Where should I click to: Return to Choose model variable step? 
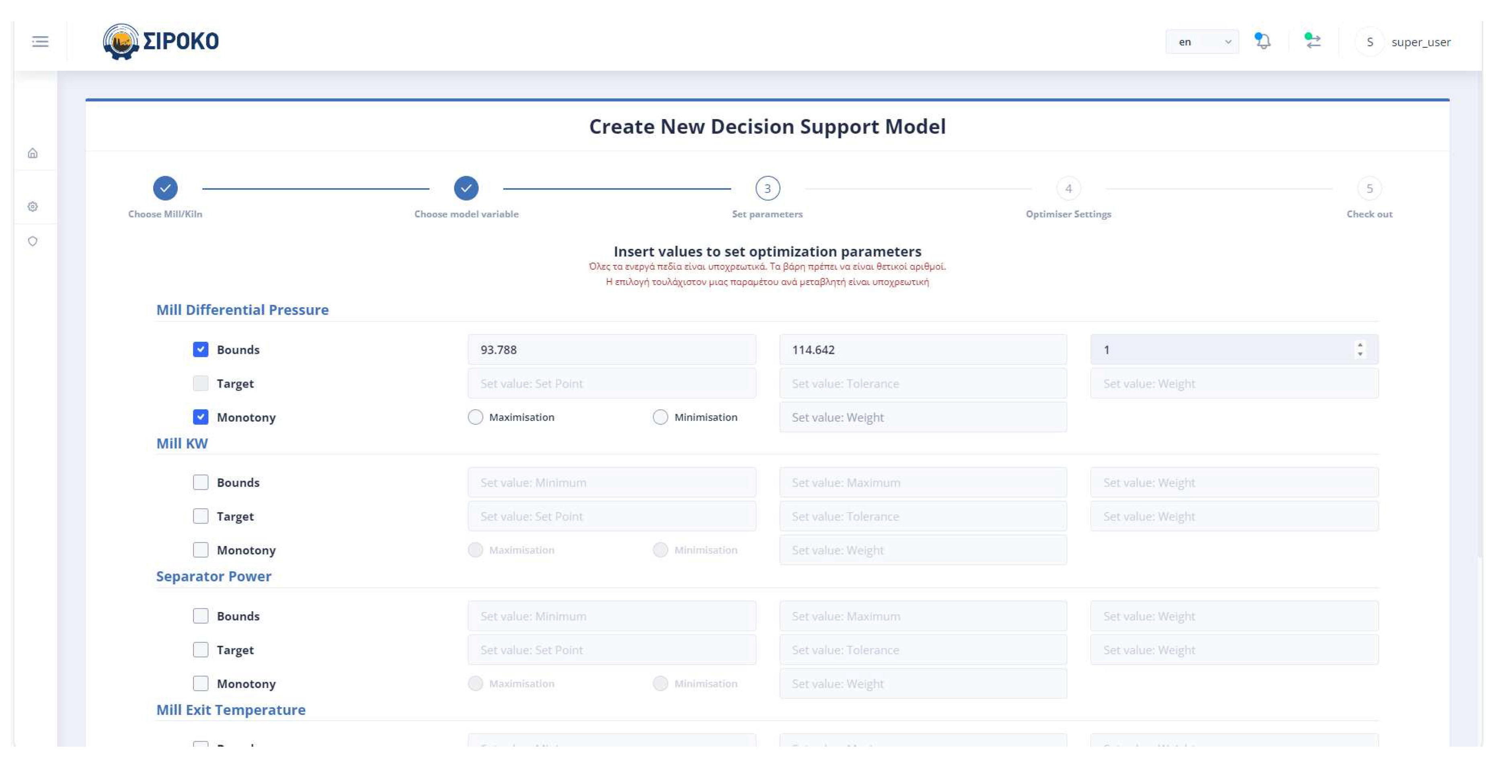coord(466,189)
